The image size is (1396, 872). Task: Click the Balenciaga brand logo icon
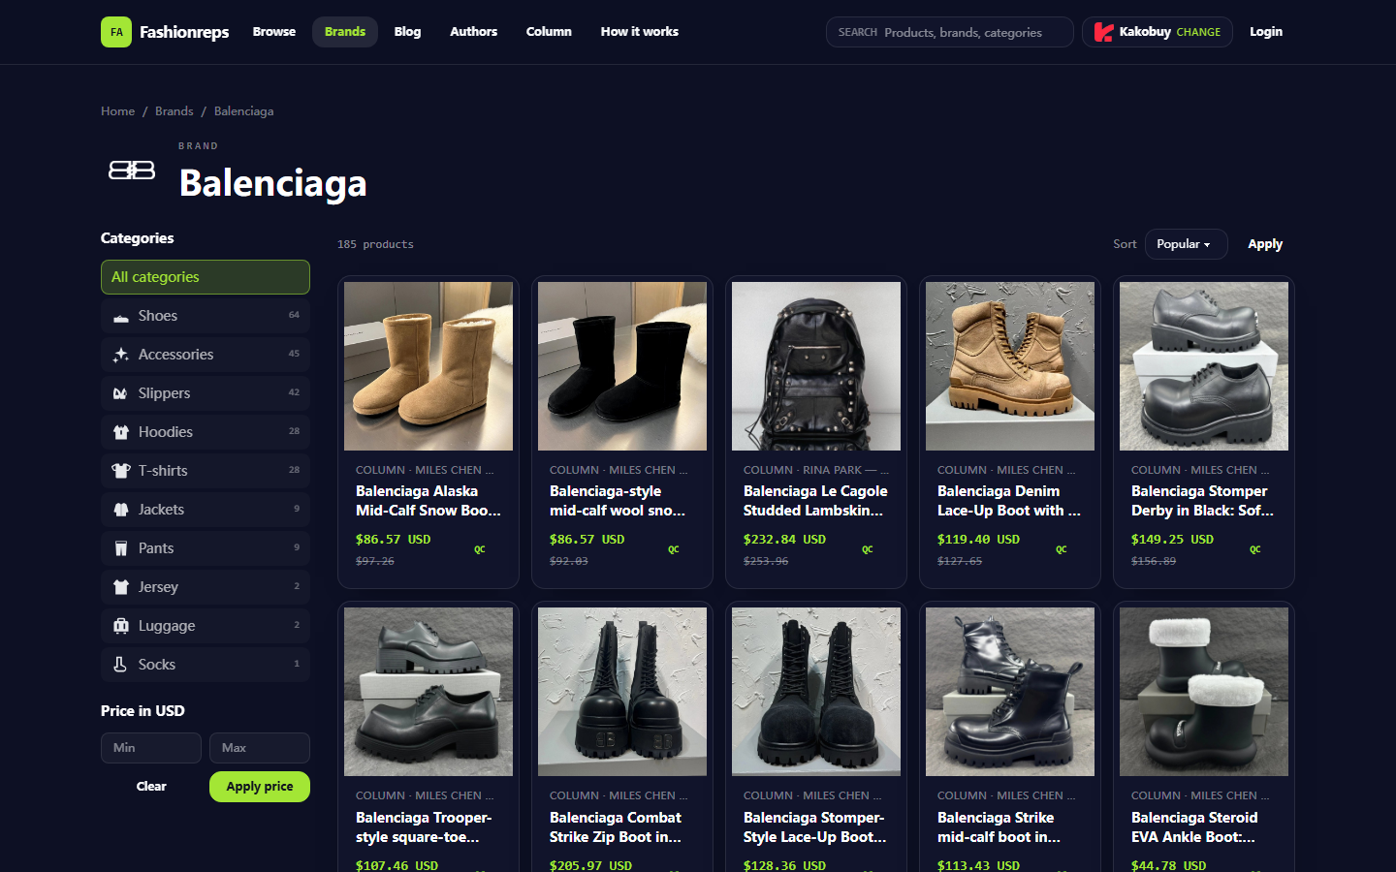132,171
